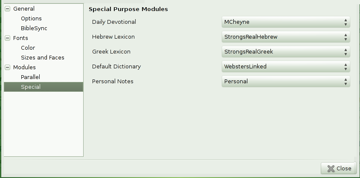Select the Special modules entry
Viewport: 360px width, 178px height.
[x=31, y=87]
